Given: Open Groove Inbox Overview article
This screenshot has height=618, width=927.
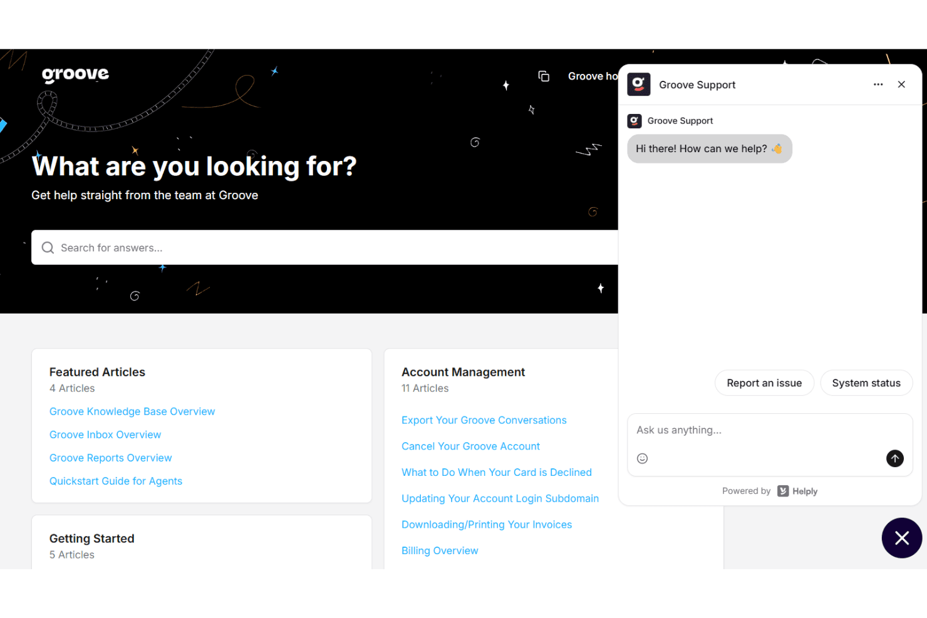Looking at the screenshot, I should point(105,435).
